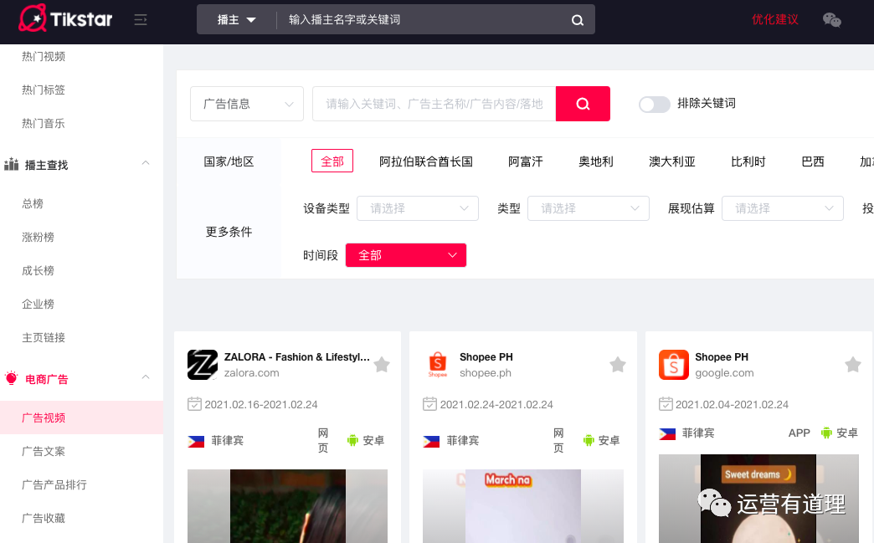This screenshot has height=543, width=874.
Task: Open the WeChat icon in header
Action: (x=831, y=20)
